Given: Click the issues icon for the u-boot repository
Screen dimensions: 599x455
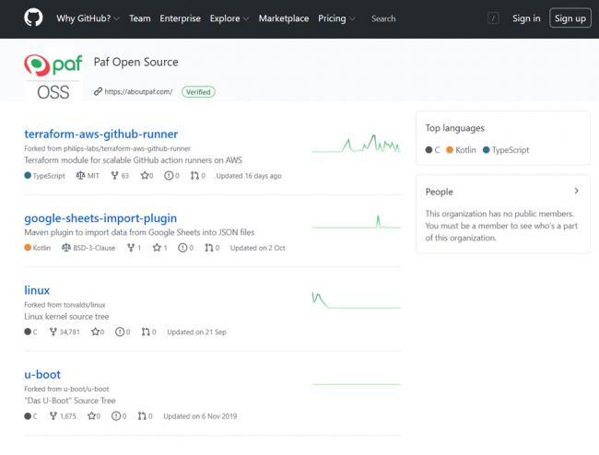Looking at the screenshot, I should coord(116,416).
